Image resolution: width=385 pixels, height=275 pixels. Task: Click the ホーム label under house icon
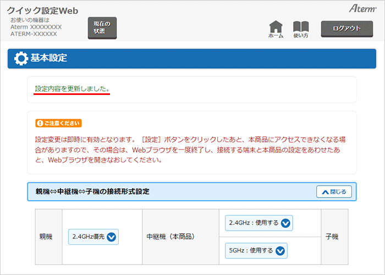pos(276,36)
